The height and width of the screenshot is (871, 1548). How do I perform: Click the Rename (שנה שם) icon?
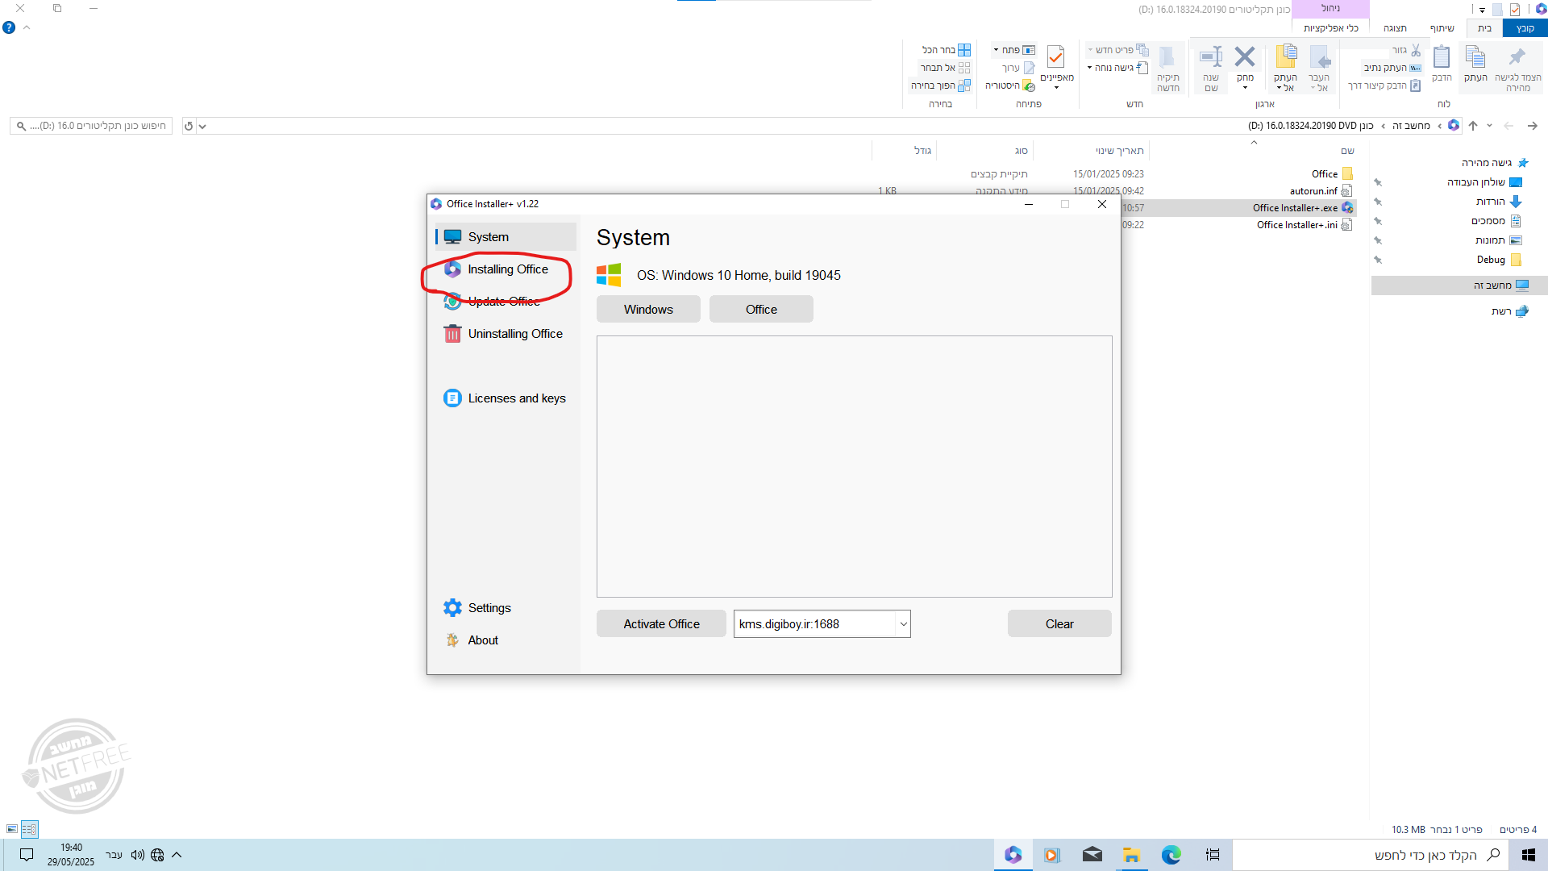coord(1211,69)
